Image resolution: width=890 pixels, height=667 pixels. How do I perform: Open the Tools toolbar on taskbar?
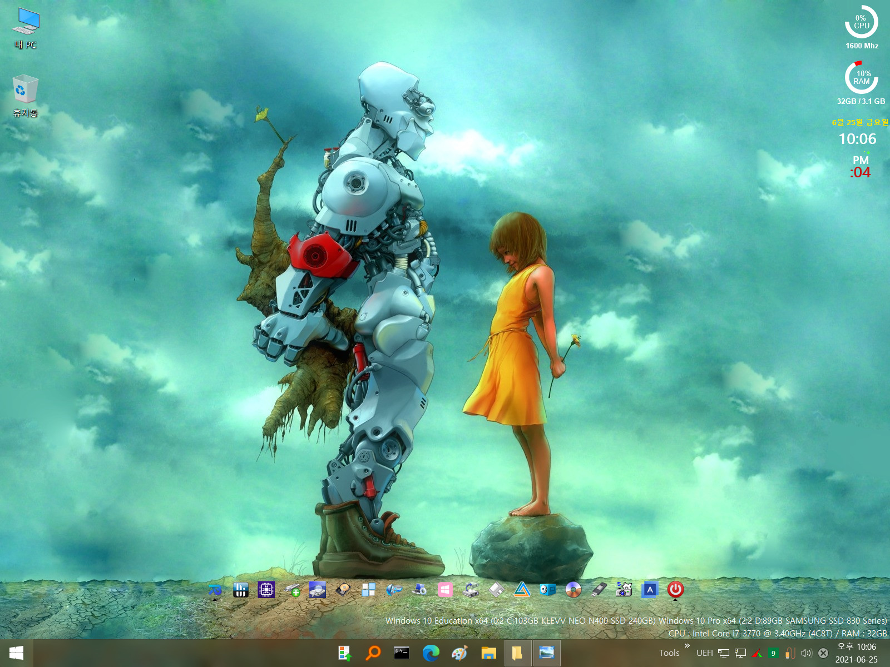669,653
